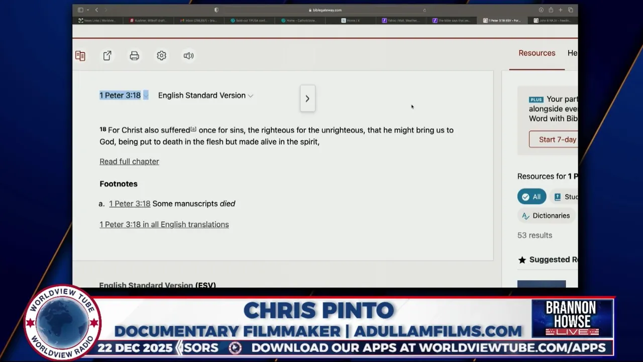The height and width of the screenshot is (362, 643).
Task: Click the "53 results" text
Action: point(534,235)
